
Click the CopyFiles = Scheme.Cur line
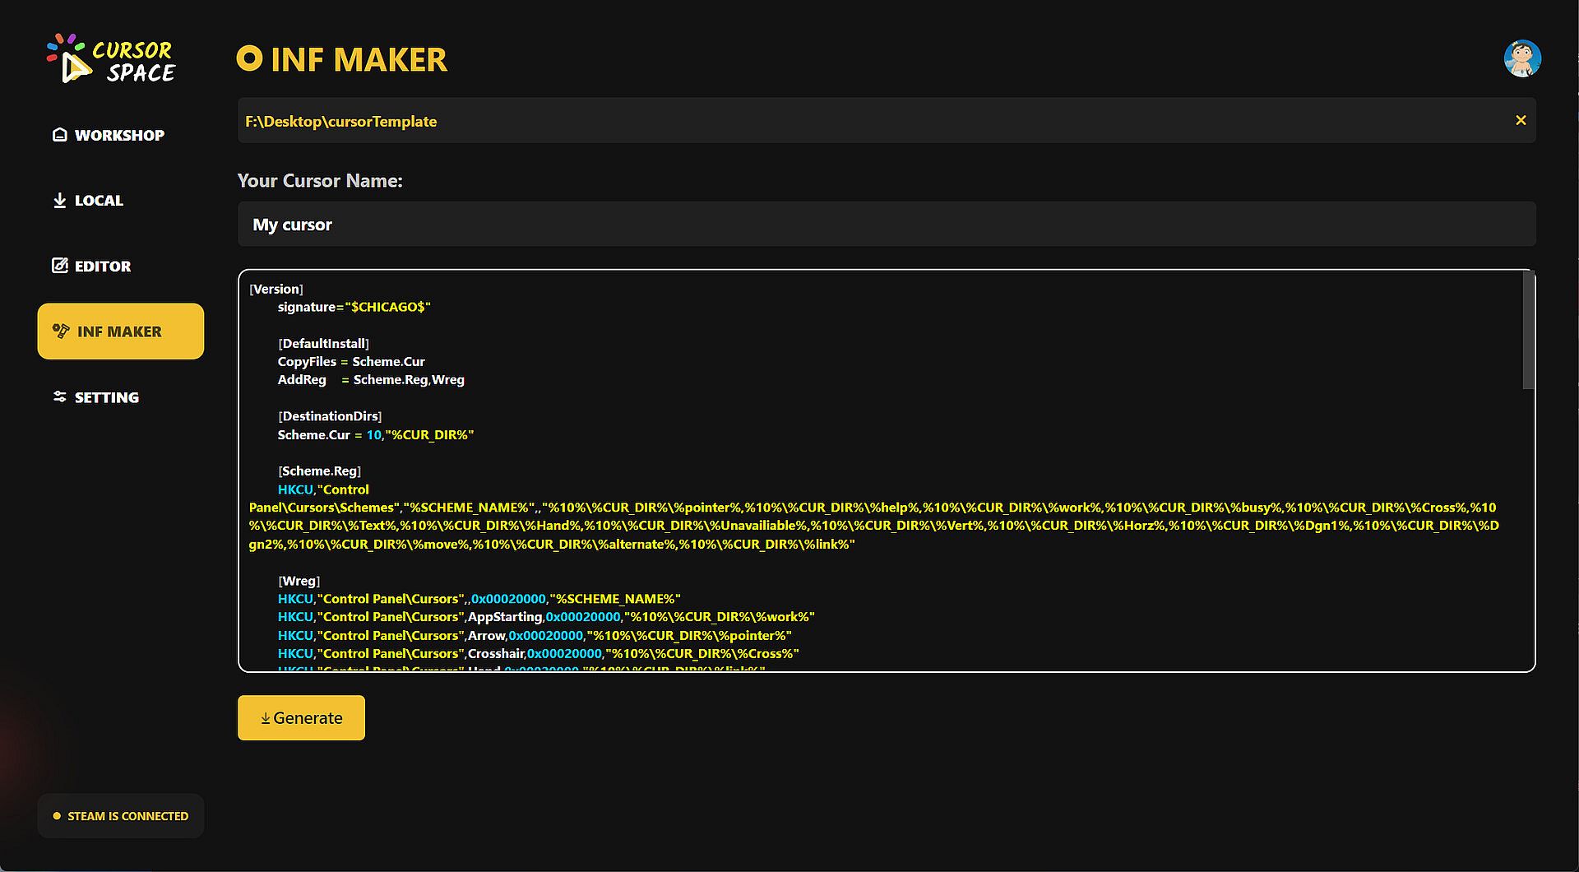(351, 361)
